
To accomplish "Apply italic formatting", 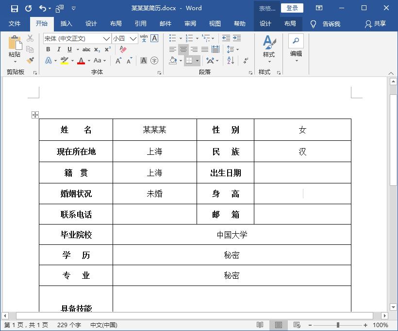I will coord(59,49).
